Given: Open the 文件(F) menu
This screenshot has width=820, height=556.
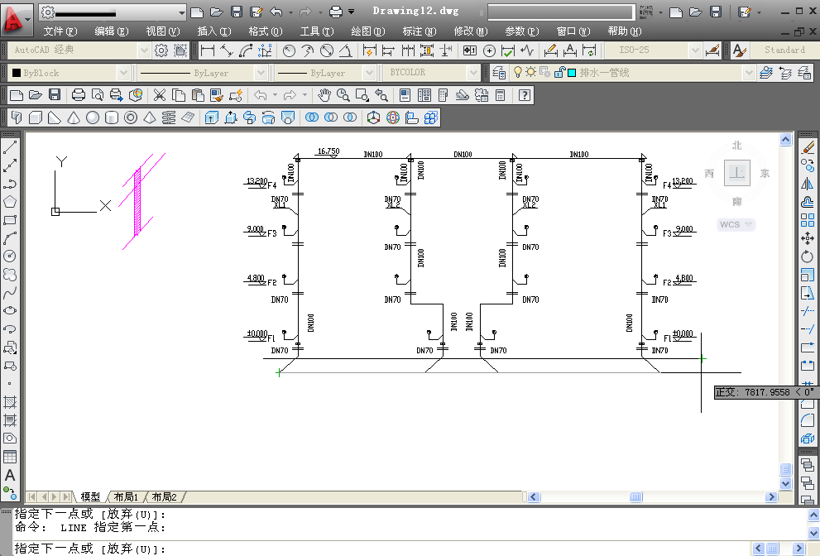Looking at the screenshot, I should [x=60, y=31].
